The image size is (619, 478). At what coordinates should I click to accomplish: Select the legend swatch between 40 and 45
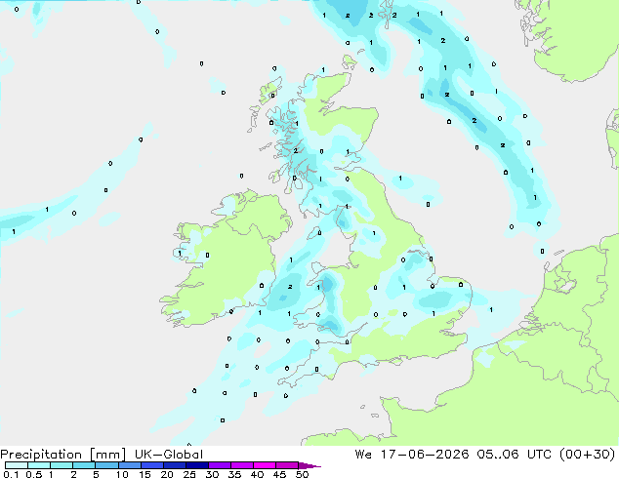click(x=265, y=465)
